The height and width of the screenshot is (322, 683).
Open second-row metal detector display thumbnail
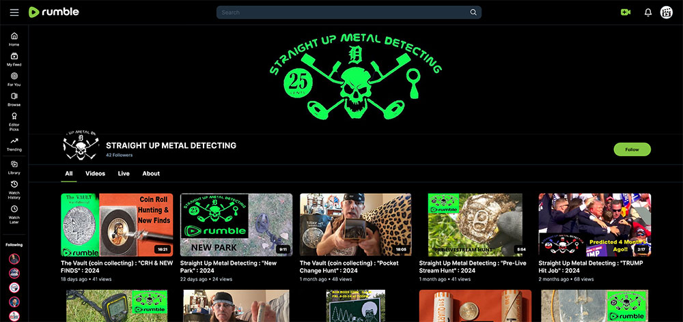(x=117, y=306)
